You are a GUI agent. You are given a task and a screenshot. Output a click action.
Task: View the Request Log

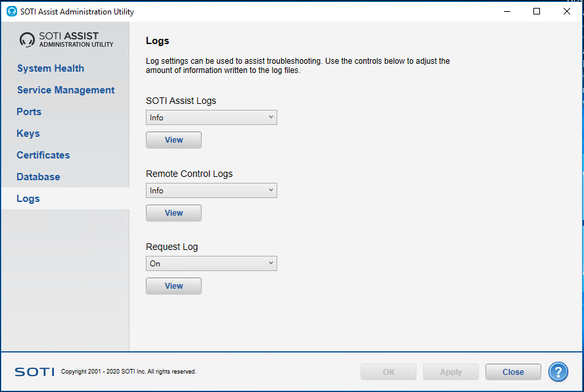click(x=173, y=286)
